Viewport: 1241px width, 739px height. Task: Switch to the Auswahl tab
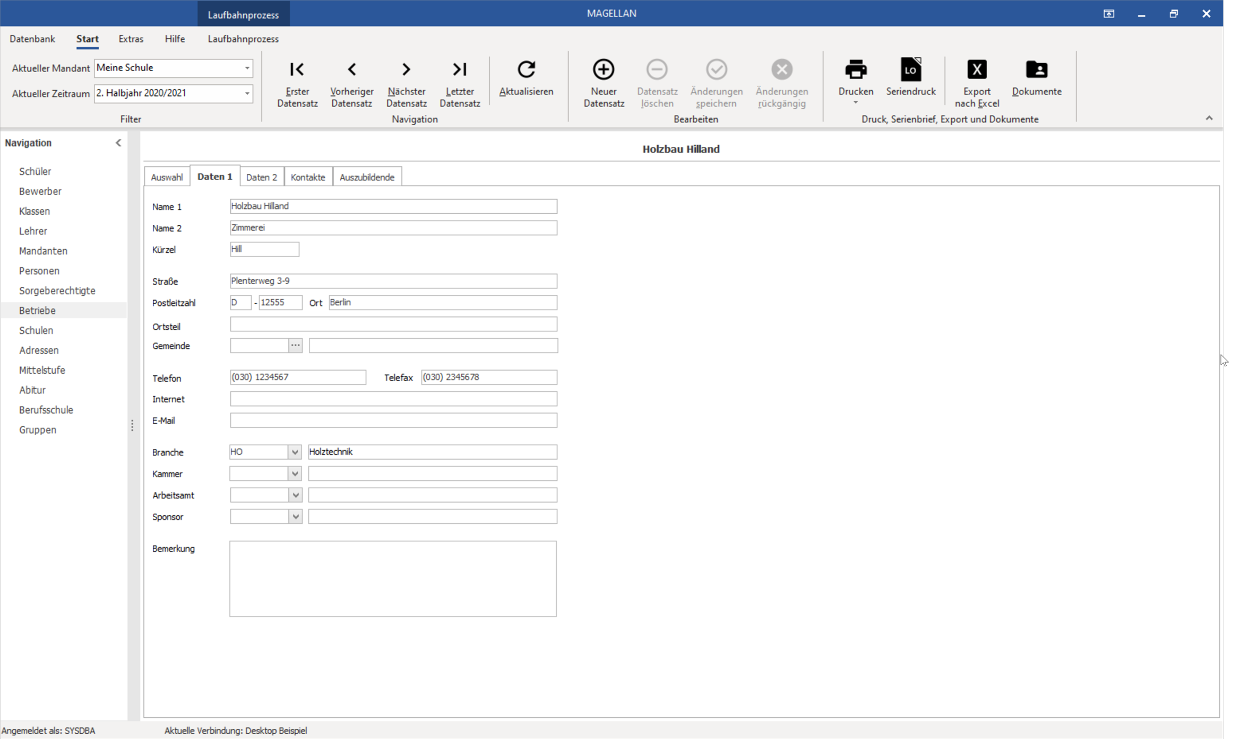167,177
